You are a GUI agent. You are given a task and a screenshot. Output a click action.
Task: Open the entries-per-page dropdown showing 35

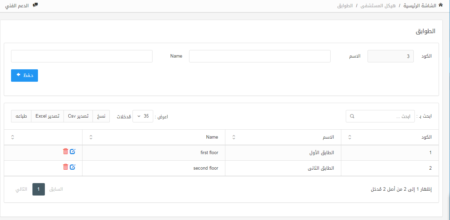[x=143, y=116]
